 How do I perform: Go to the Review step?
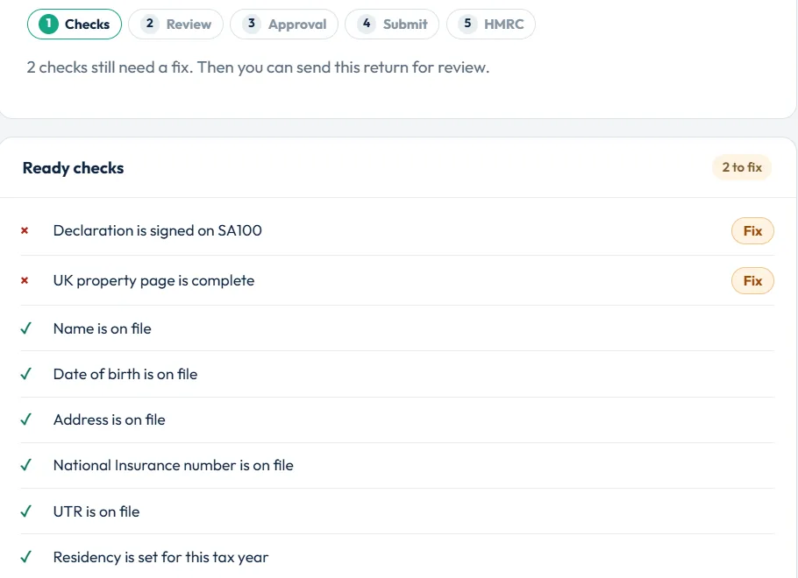point(175,24)
